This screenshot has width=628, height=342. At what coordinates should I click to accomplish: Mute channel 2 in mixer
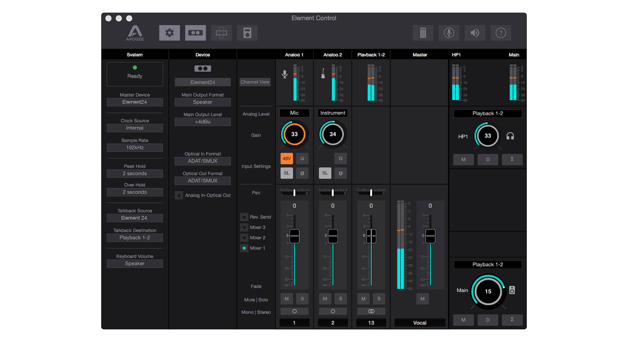(x=325, y=299)
